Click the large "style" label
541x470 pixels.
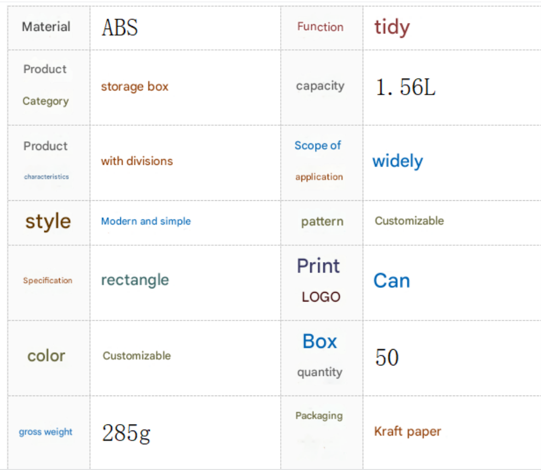(48, 221)
